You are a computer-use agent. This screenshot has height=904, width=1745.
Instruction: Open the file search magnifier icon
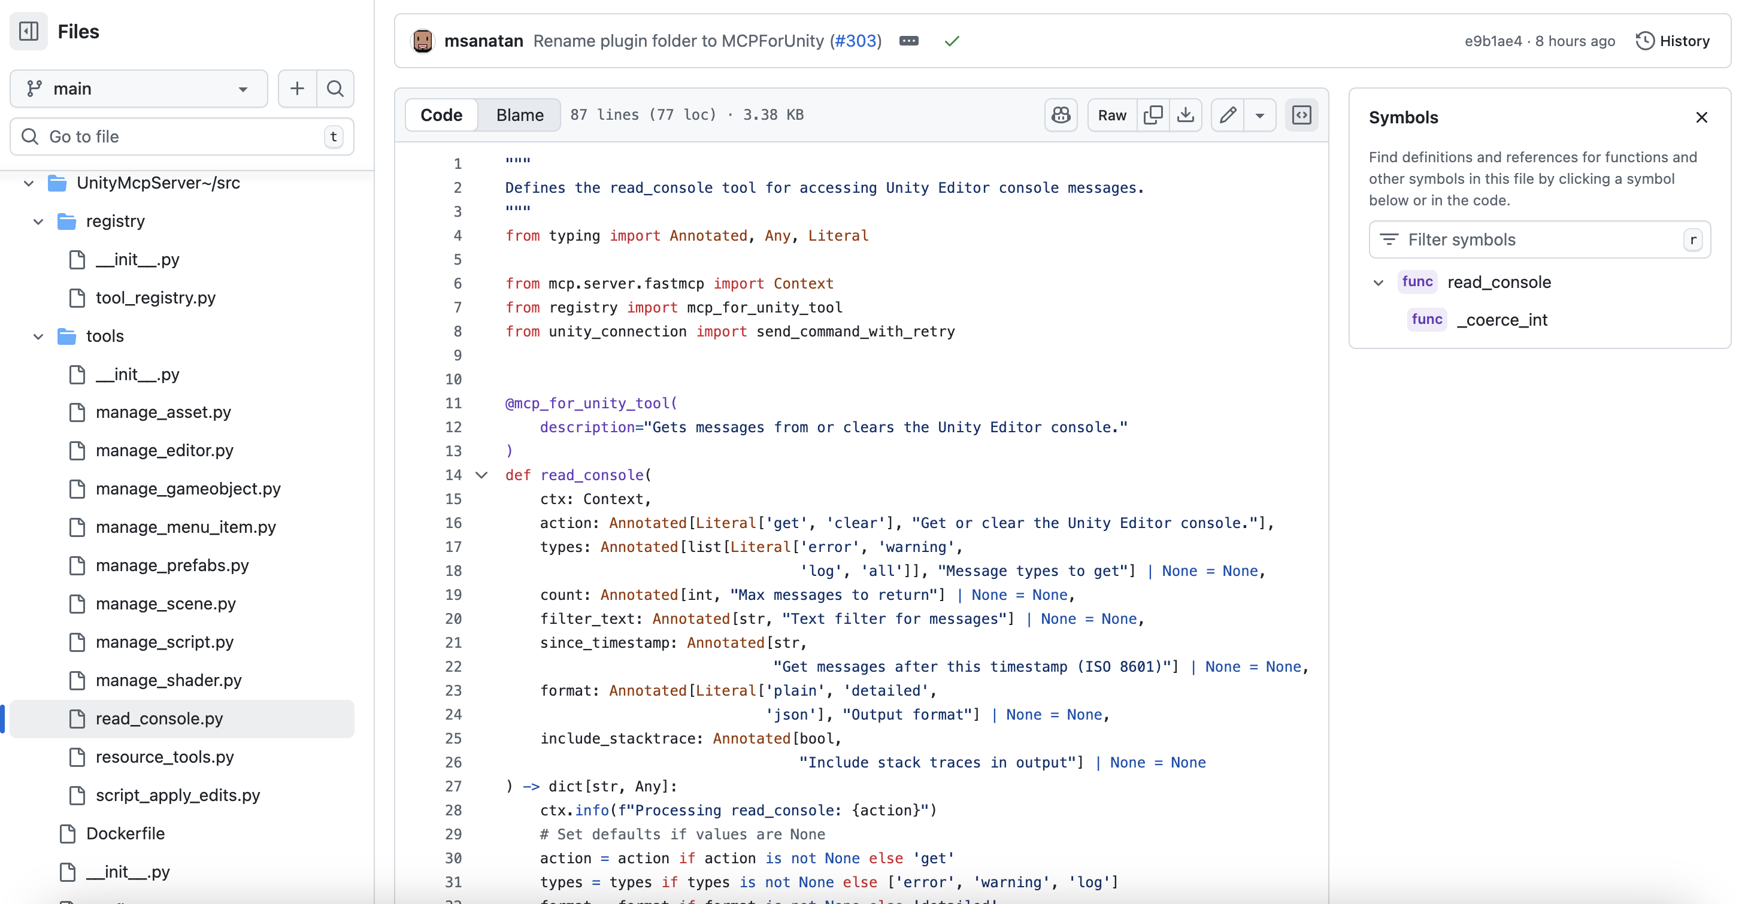(335, 89)
